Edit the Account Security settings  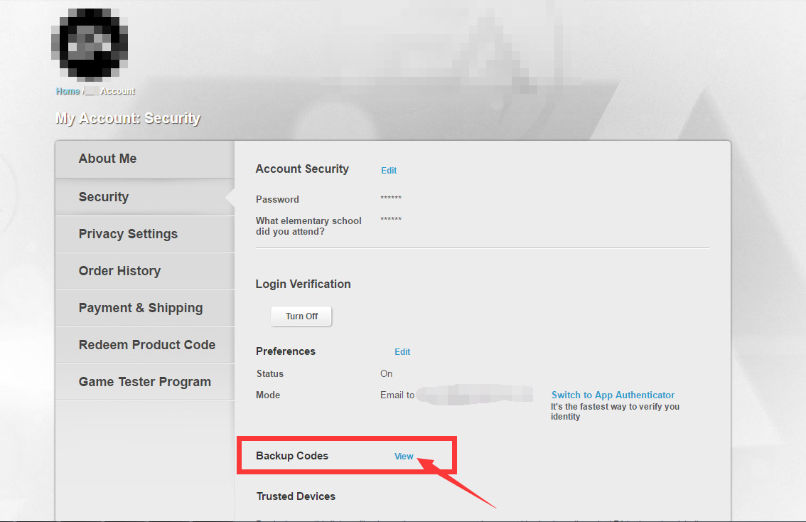[388, 170]
